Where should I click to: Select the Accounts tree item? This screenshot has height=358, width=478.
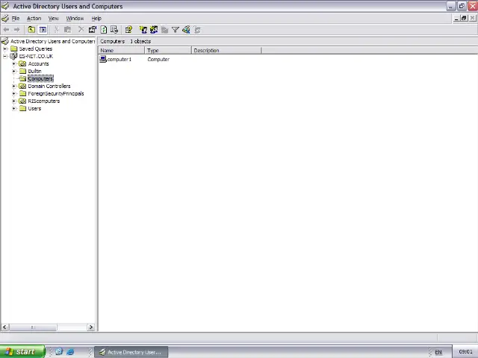click(x=38, y=63)
